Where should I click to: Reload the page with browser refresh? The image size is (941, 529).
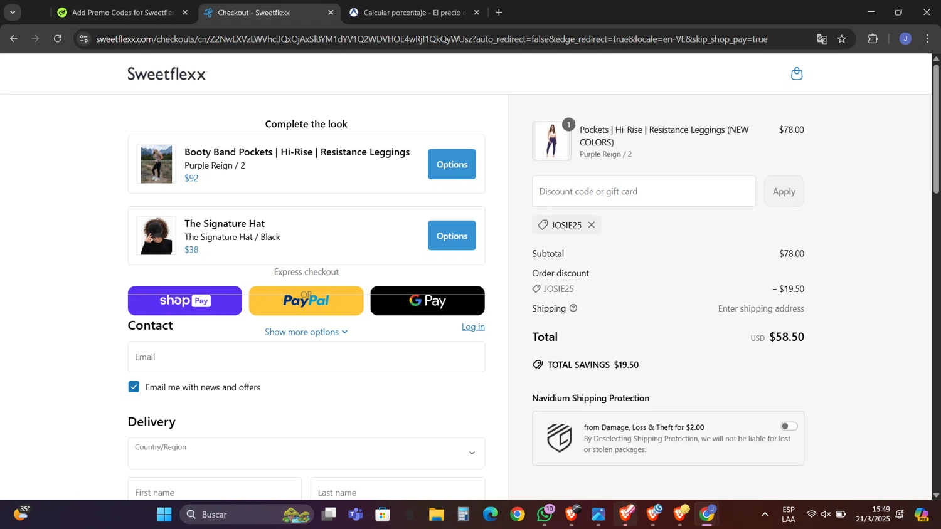coord(58,39)
